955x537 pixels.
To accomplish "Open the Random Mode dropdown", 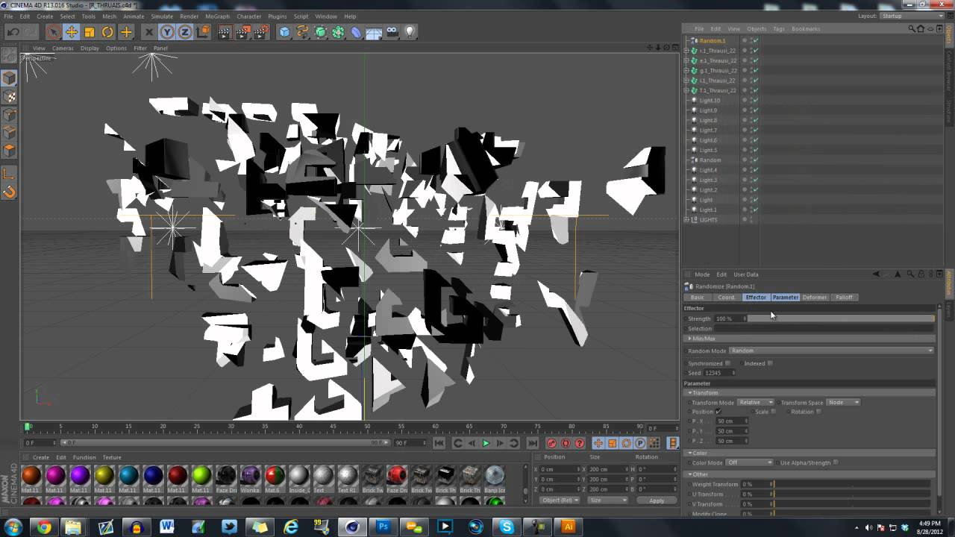I will point(832,351).
